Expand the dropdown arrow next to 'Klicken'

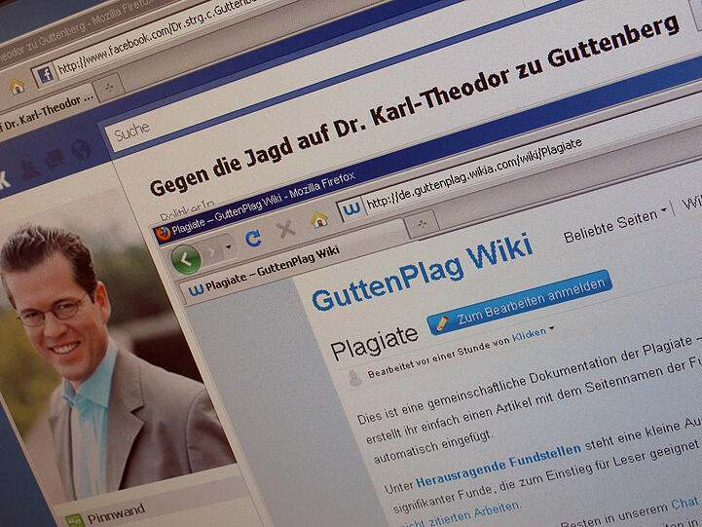pos(552,328)
